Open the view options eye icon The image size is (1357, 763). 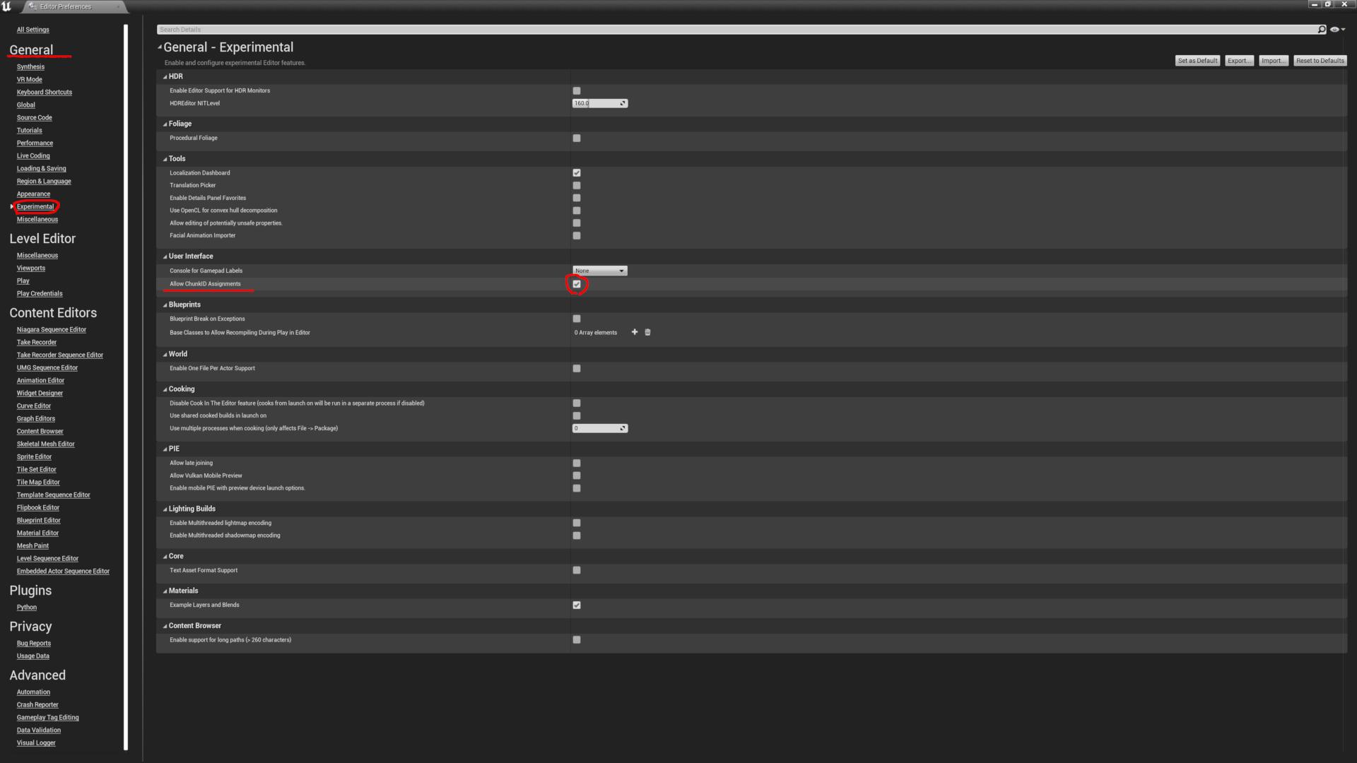(x=1337, y=30)
